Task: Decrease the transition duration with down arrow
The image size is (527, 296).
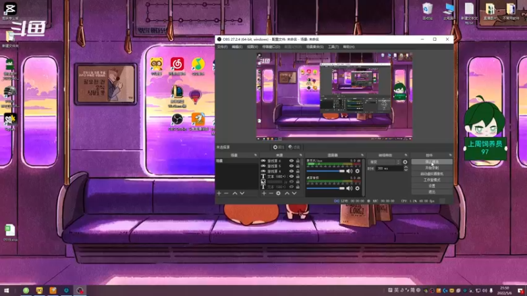Action: coord(406,170)
